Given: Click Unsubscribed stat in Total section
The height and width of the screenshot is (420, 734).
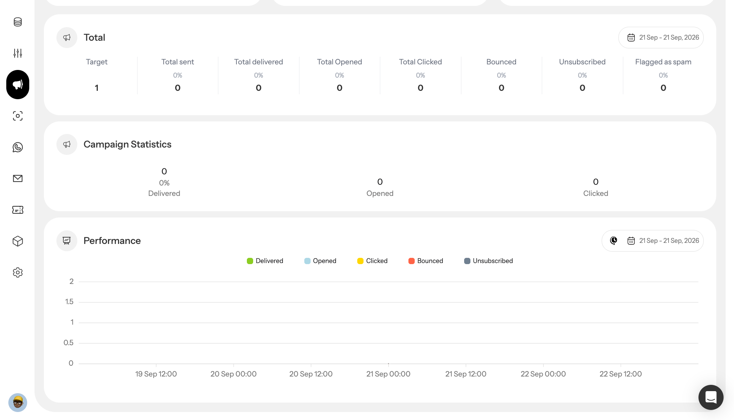Looking at the screenshot, I should click(x=583, y=75).
